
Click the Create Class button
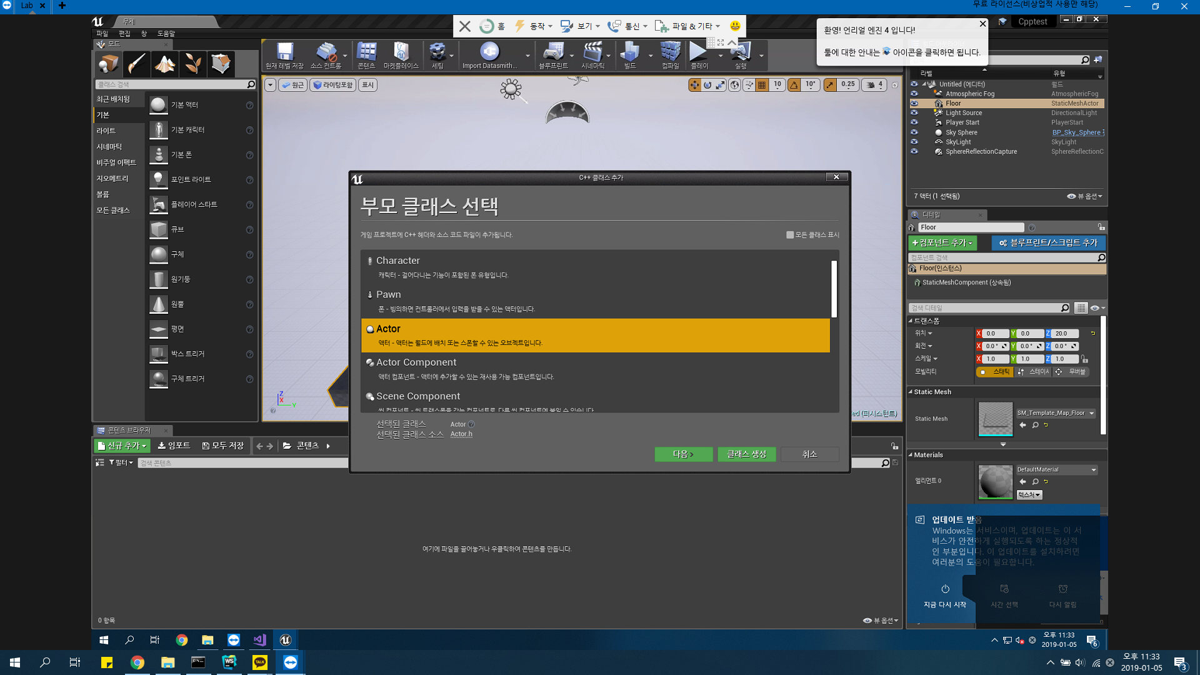coord(746,454)
